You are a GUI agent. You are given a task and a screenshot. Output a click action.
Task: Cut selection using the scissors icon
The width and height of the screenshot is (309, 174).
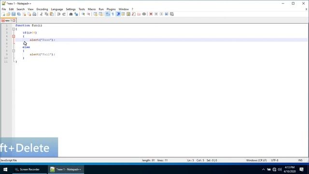coord(41,14)
